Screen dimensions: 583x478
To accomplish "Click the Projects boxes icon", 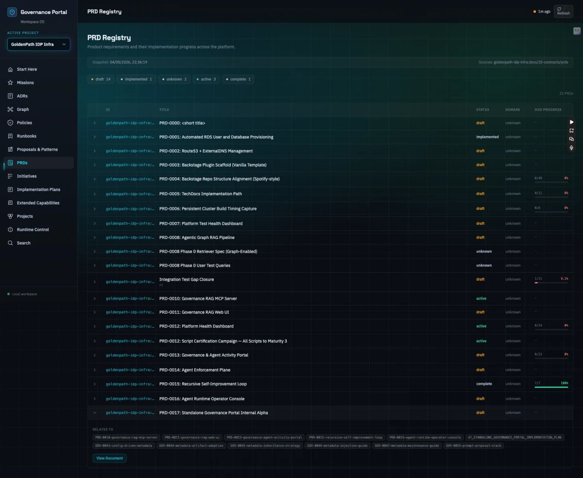I will coord(10,216).
